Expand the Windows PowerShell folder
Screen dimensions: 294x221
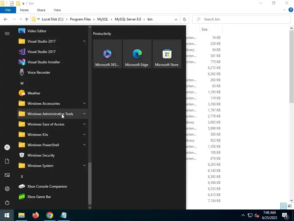[53, 145]
